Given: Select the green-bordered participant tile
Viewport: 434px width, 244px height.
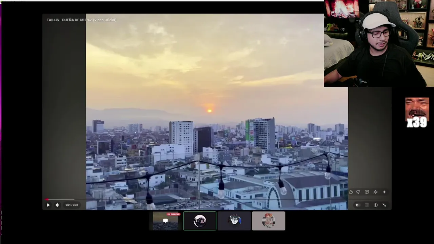Looking at the screenshot, I should point(200,221).
